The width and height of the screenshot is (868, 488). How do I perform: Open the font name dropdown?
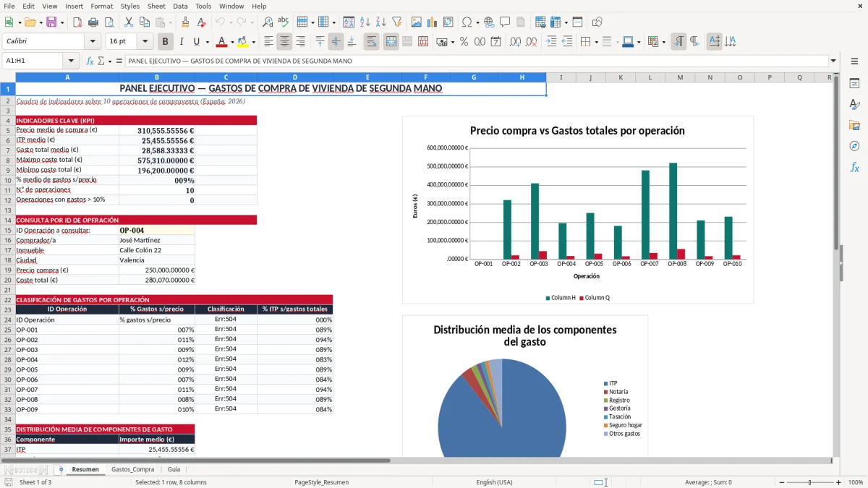93,42
